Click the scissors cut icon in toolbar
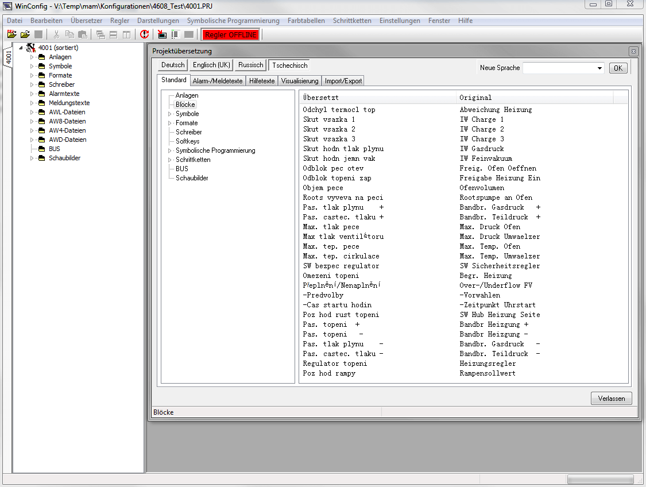Image resolution: width=646 pixels, height=487 pixels. click(x=56, y=34)
